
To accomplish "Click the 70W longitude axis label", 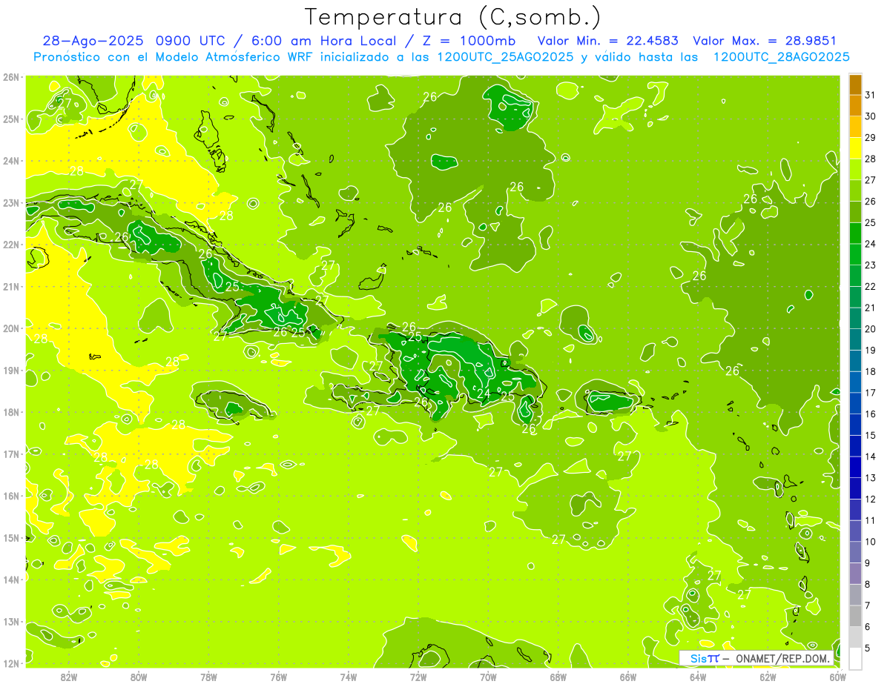I will (x=488, y=677).
